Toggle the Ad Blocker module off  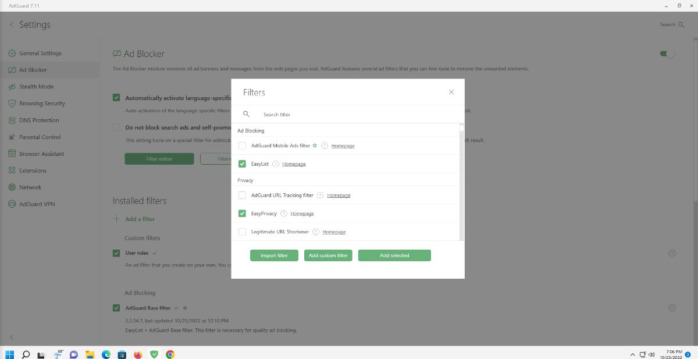tap(666, 53)
